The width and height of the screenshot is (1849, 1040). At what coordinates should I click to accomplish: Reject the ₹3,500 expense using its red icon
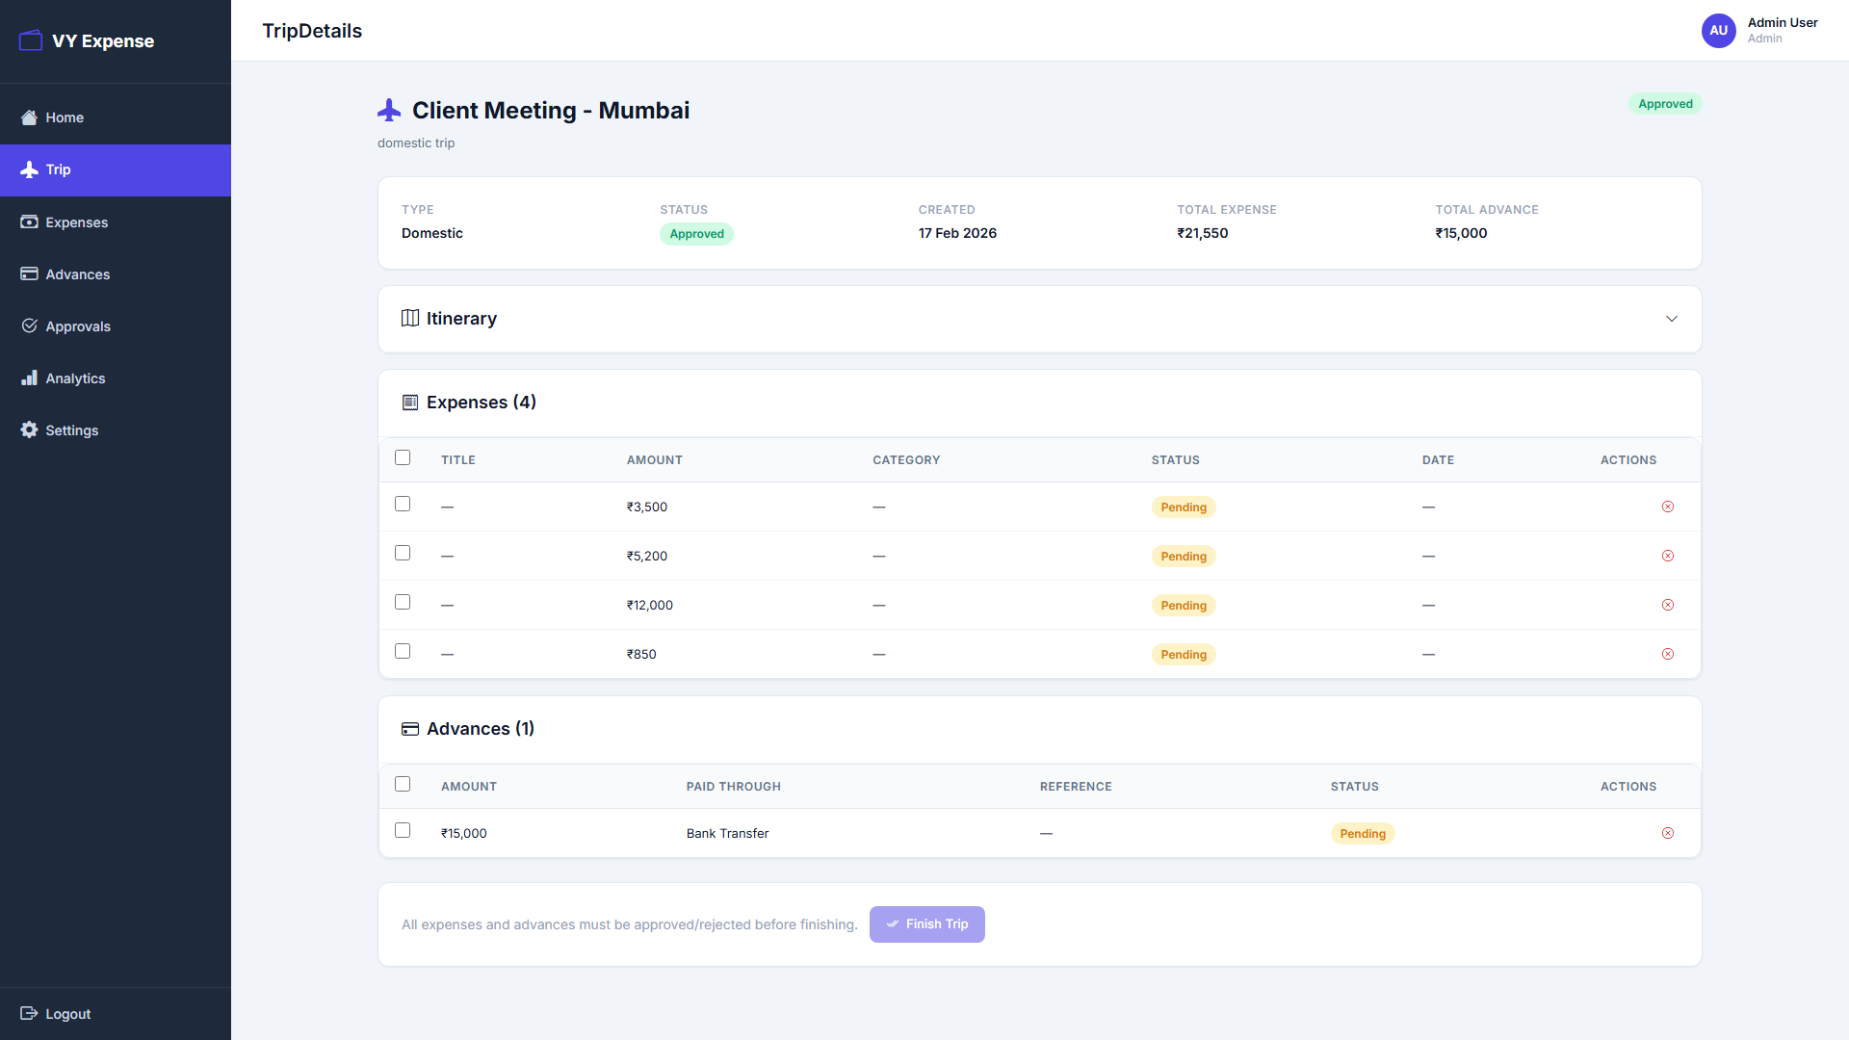click(x=1668, y=507)
